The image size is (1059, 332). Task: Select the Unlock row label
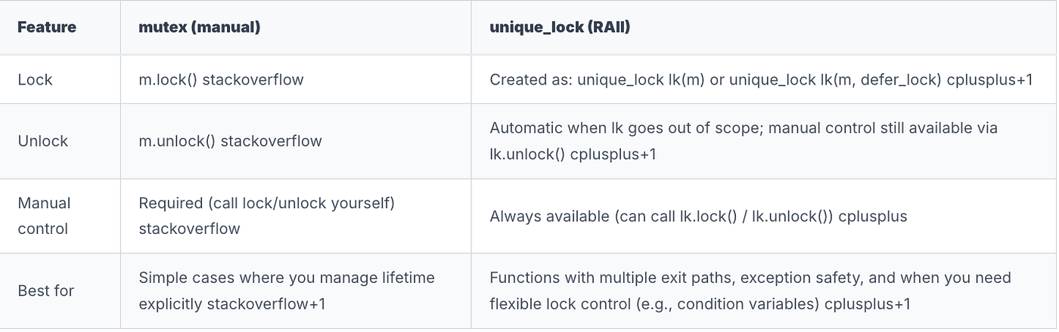click(42, 140)
